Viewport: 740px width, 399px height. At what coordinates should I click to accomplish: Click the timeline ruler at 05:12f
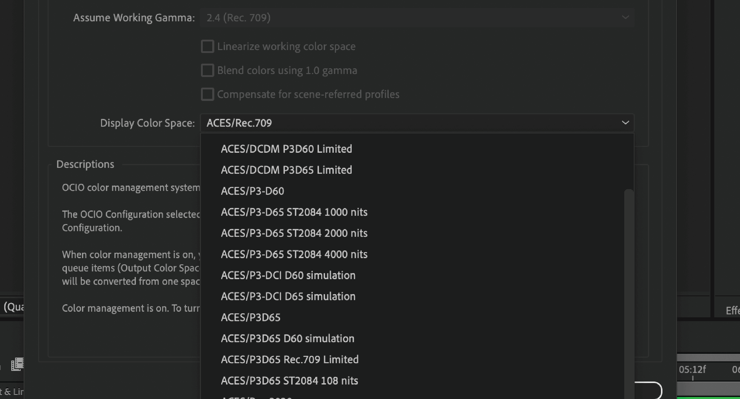pos(693,369)
